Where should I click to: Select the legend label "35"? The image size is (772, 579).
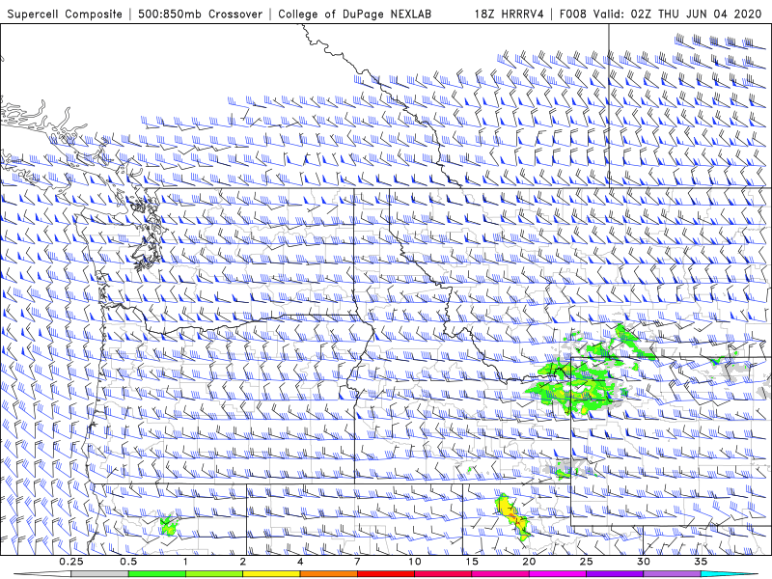702,562
